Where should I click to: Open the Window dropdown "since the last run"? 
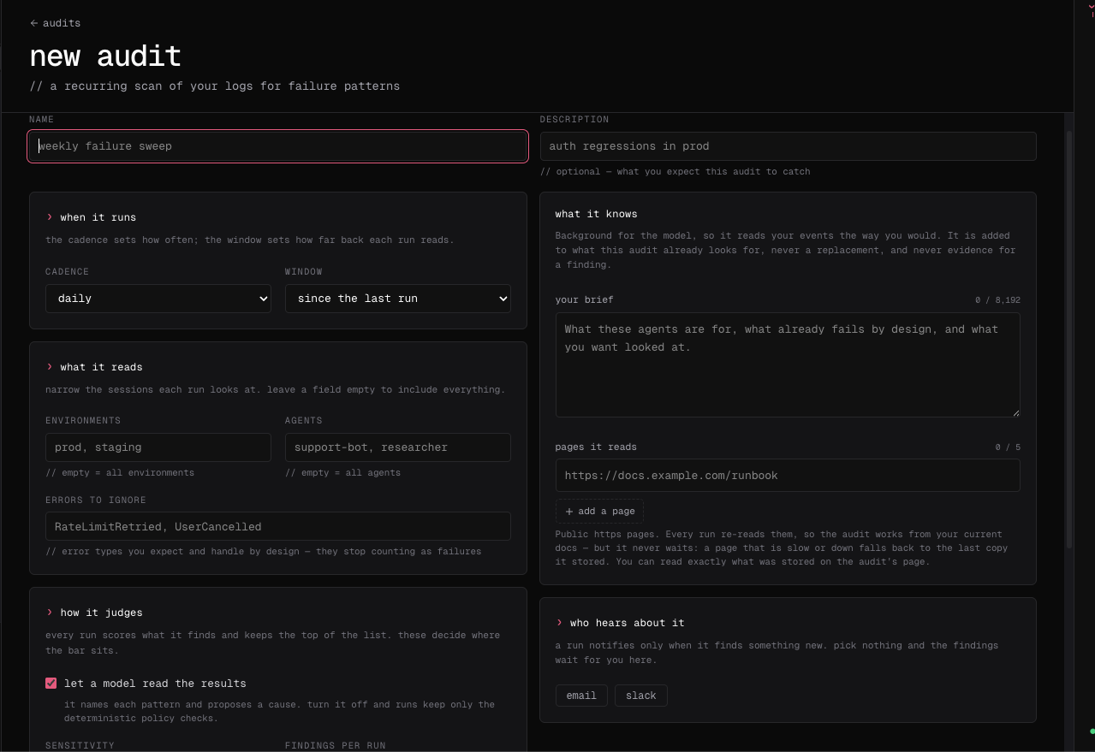tap(398, 299)
